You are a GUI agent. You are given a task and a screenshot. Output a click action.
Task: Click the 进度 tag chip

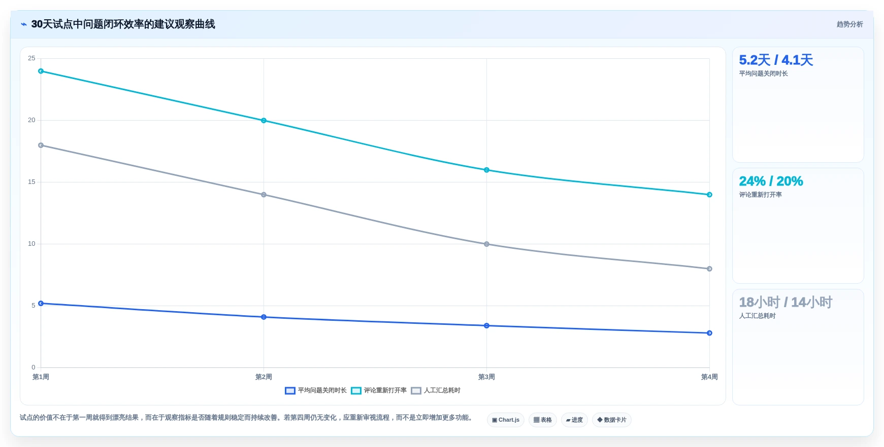click(x=574, y=420)
